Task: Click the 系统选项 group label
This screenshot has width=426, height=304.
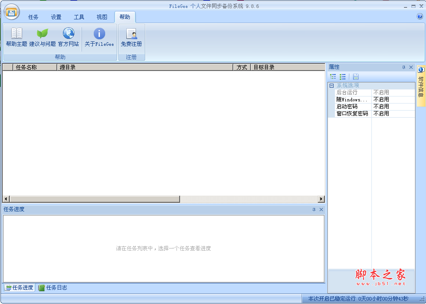Action: [x=348, y=85]
